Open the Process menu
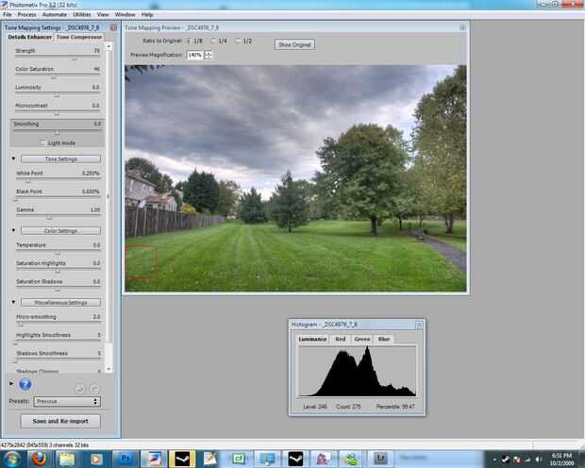Viewport: 585px width, 468px height. pos(26,14)
